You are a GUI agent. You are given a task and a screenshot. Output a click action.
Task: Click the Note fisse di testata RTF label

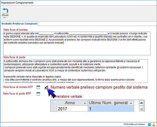18,87
